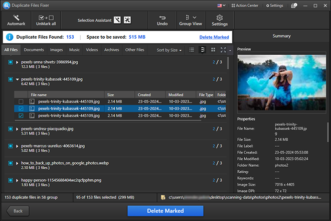This screenshot has width=331, height=221.
Task: Toggle the how_to_back_up_photos_on_google_photos.webp group checkbox
Action: click(x=11, y=163)
